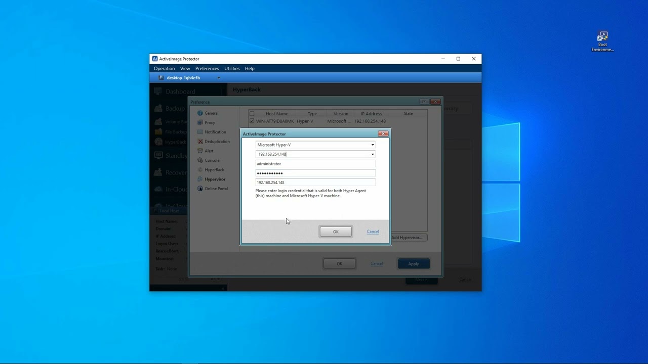The image size is (648, 364).
Task: Click Cancel link in the credential dialog
Action: pos(373,232)
